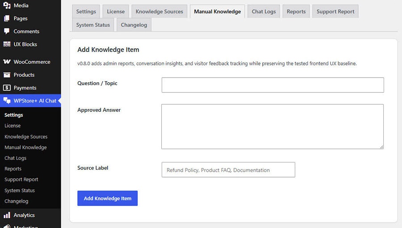Screen dimensions: 402x228
Task: Click the Products archive icon
Action: pos(7,75)
